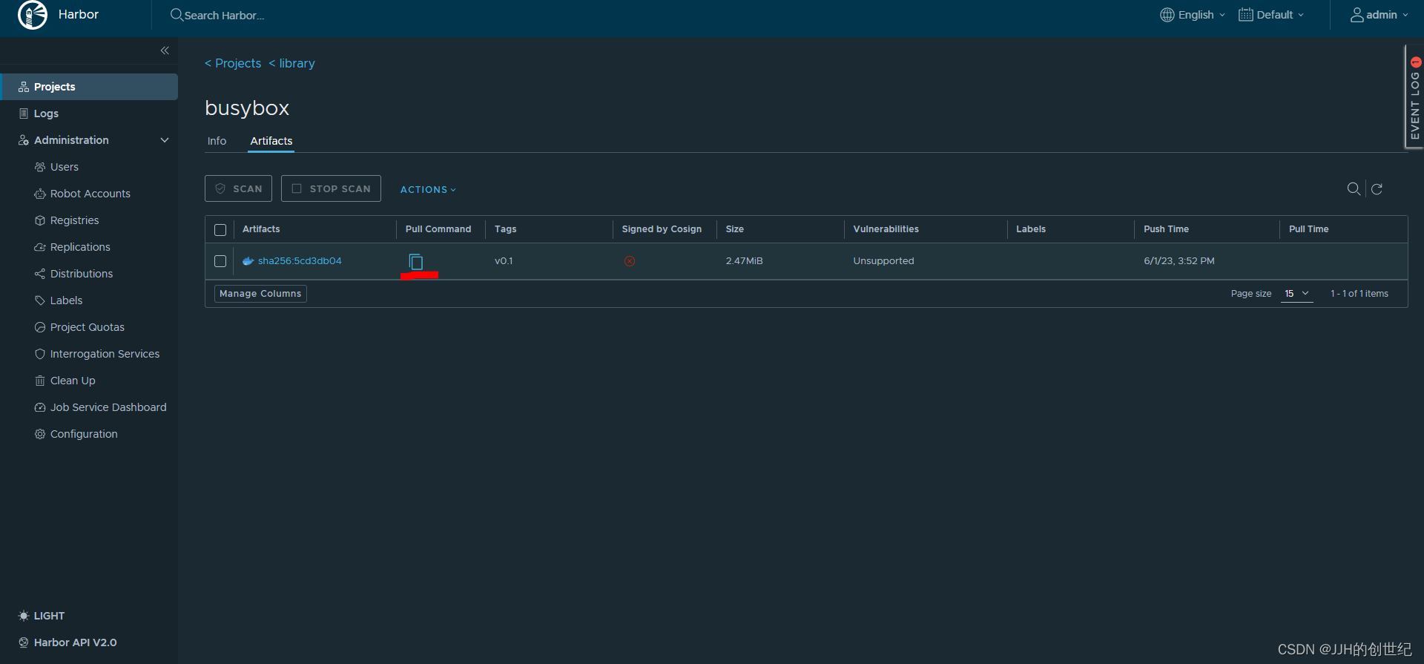The height and width of the screenshot is (664, 1424).
Task: Collapse the sidebar with double-chevron icon
Action: coord(165,50)
